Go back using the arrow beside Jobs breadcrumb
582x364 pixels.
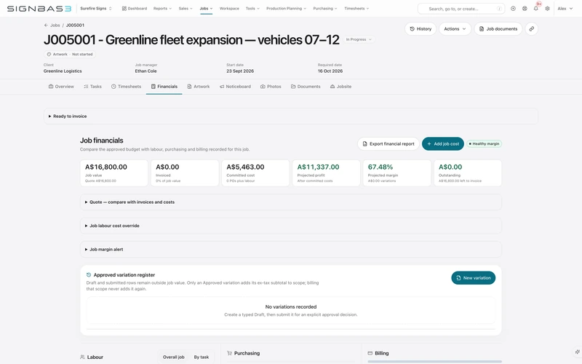[x=46, y=25]
